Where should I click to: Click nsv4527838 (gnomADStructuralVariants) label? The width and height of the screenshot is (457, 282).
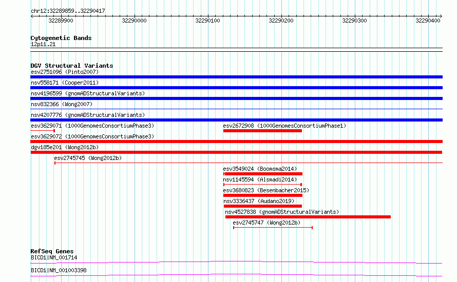tap(282, 212)
